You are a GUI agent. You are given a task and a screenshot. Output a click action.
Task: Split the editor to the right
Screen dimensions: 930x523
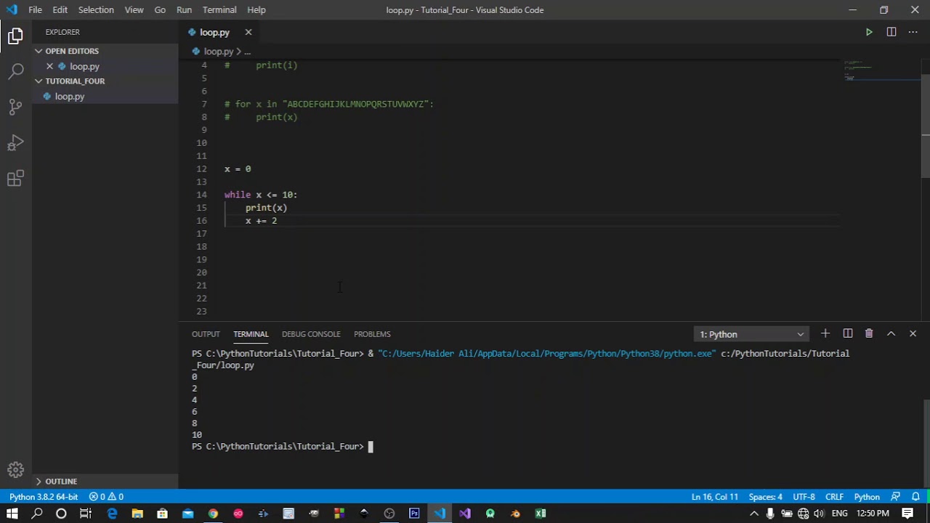coord(891,32)
